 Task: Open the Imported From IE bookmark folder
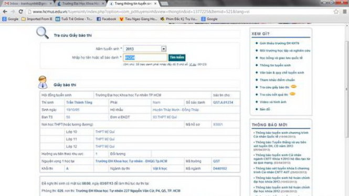click(37, 19)
